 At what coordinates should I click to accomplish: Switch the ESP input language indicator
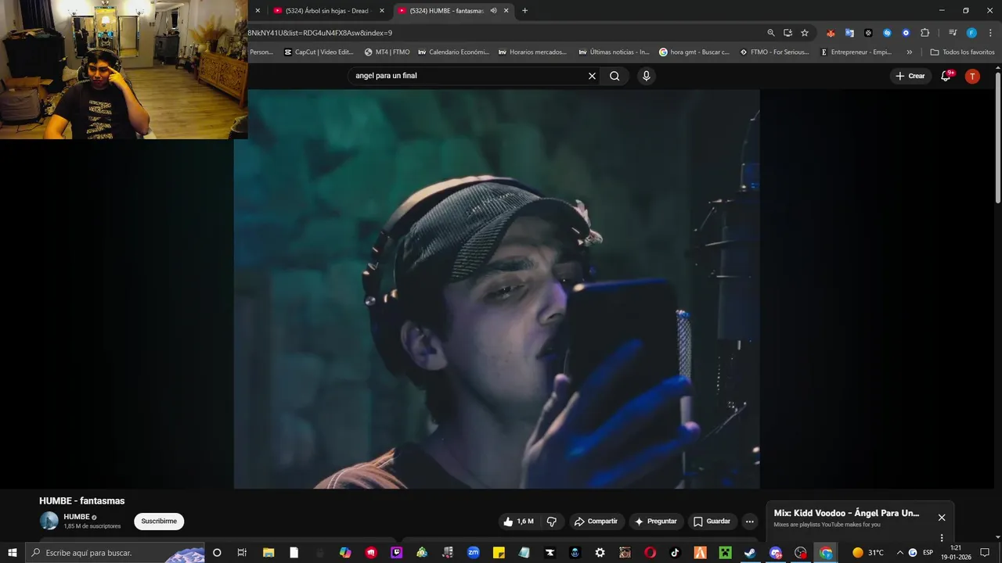coord(928,553)
